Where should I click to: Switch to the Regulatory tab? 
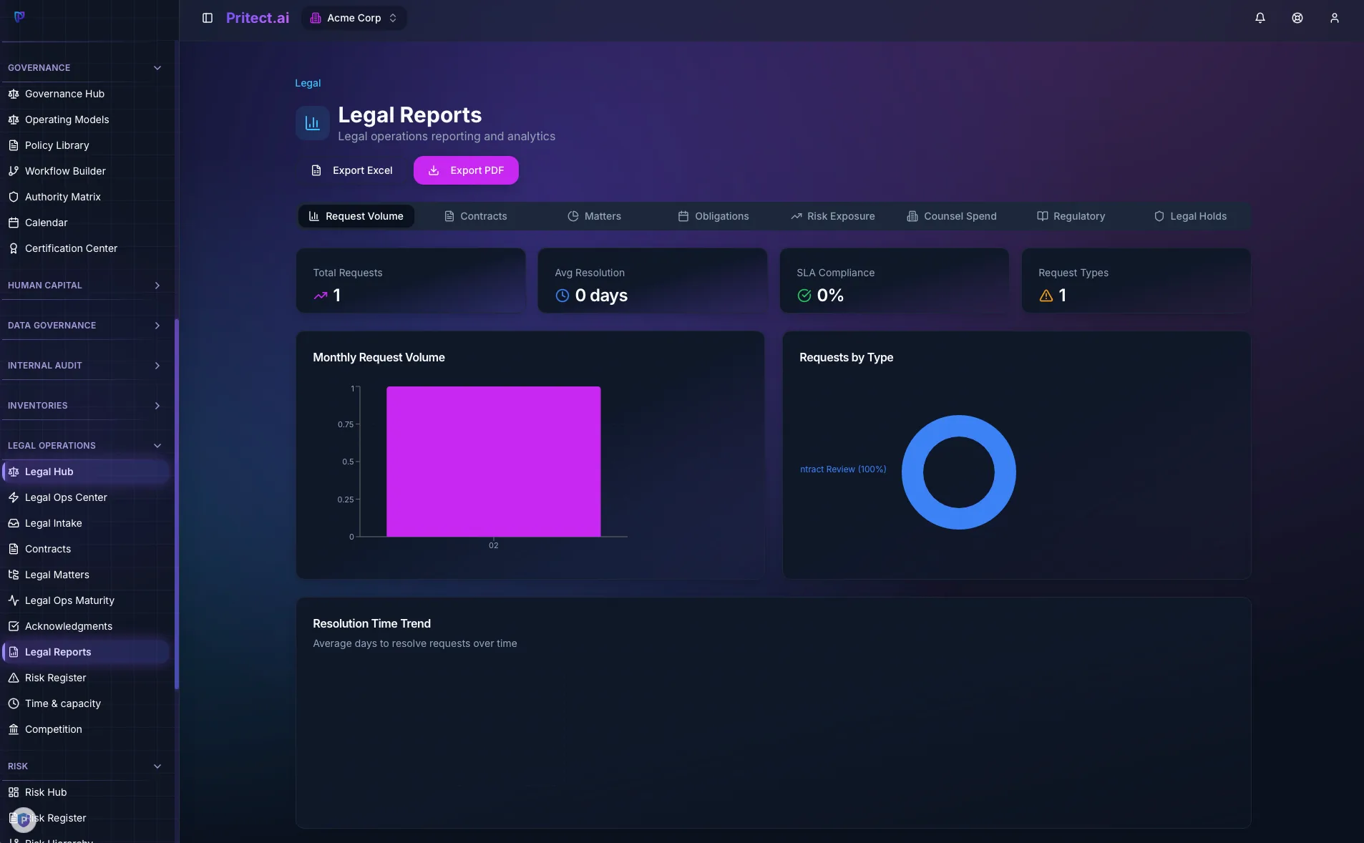[1071, 216]
